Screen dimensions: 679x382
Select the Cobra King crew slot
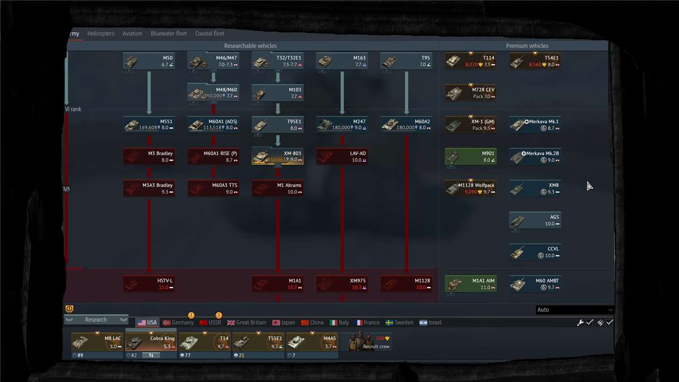(x=151, y=342)
